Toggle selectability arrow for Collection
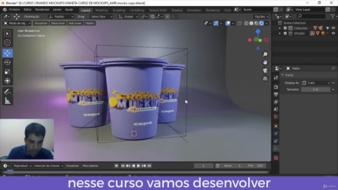Image resolution: width=338 pixels, height=190 pixels. pyautogui.click(x=327, y=28)
